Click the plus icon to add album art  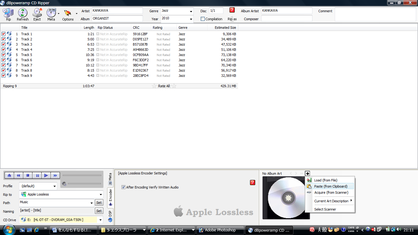308,173
